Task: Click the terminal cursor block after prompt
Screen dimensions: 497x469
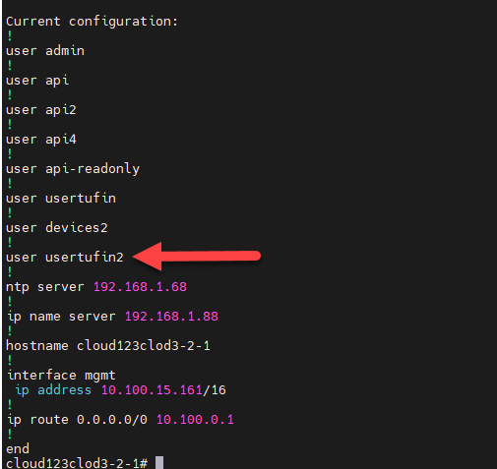Action: 159,463
